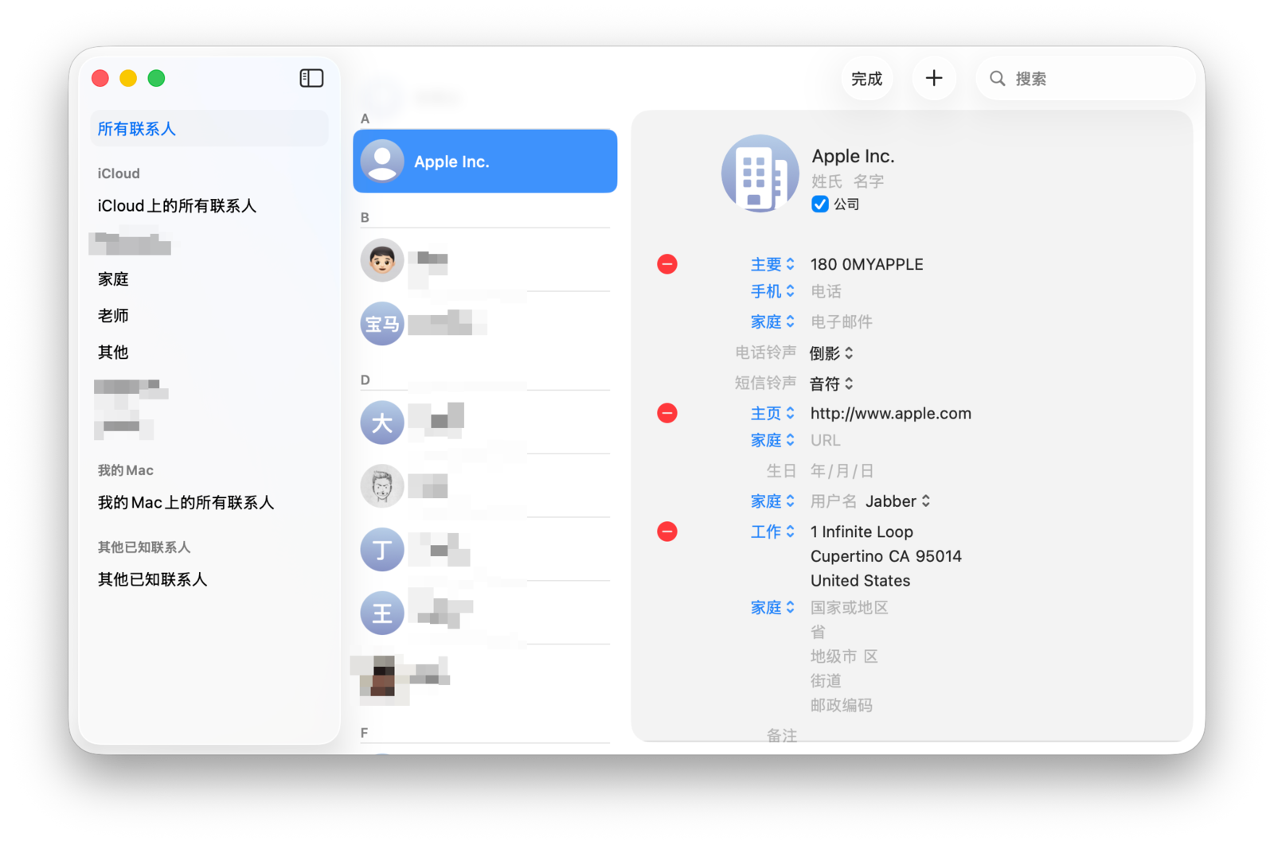
Task: Toggle the sidebar visibility icon
Action: pos(311,78)
